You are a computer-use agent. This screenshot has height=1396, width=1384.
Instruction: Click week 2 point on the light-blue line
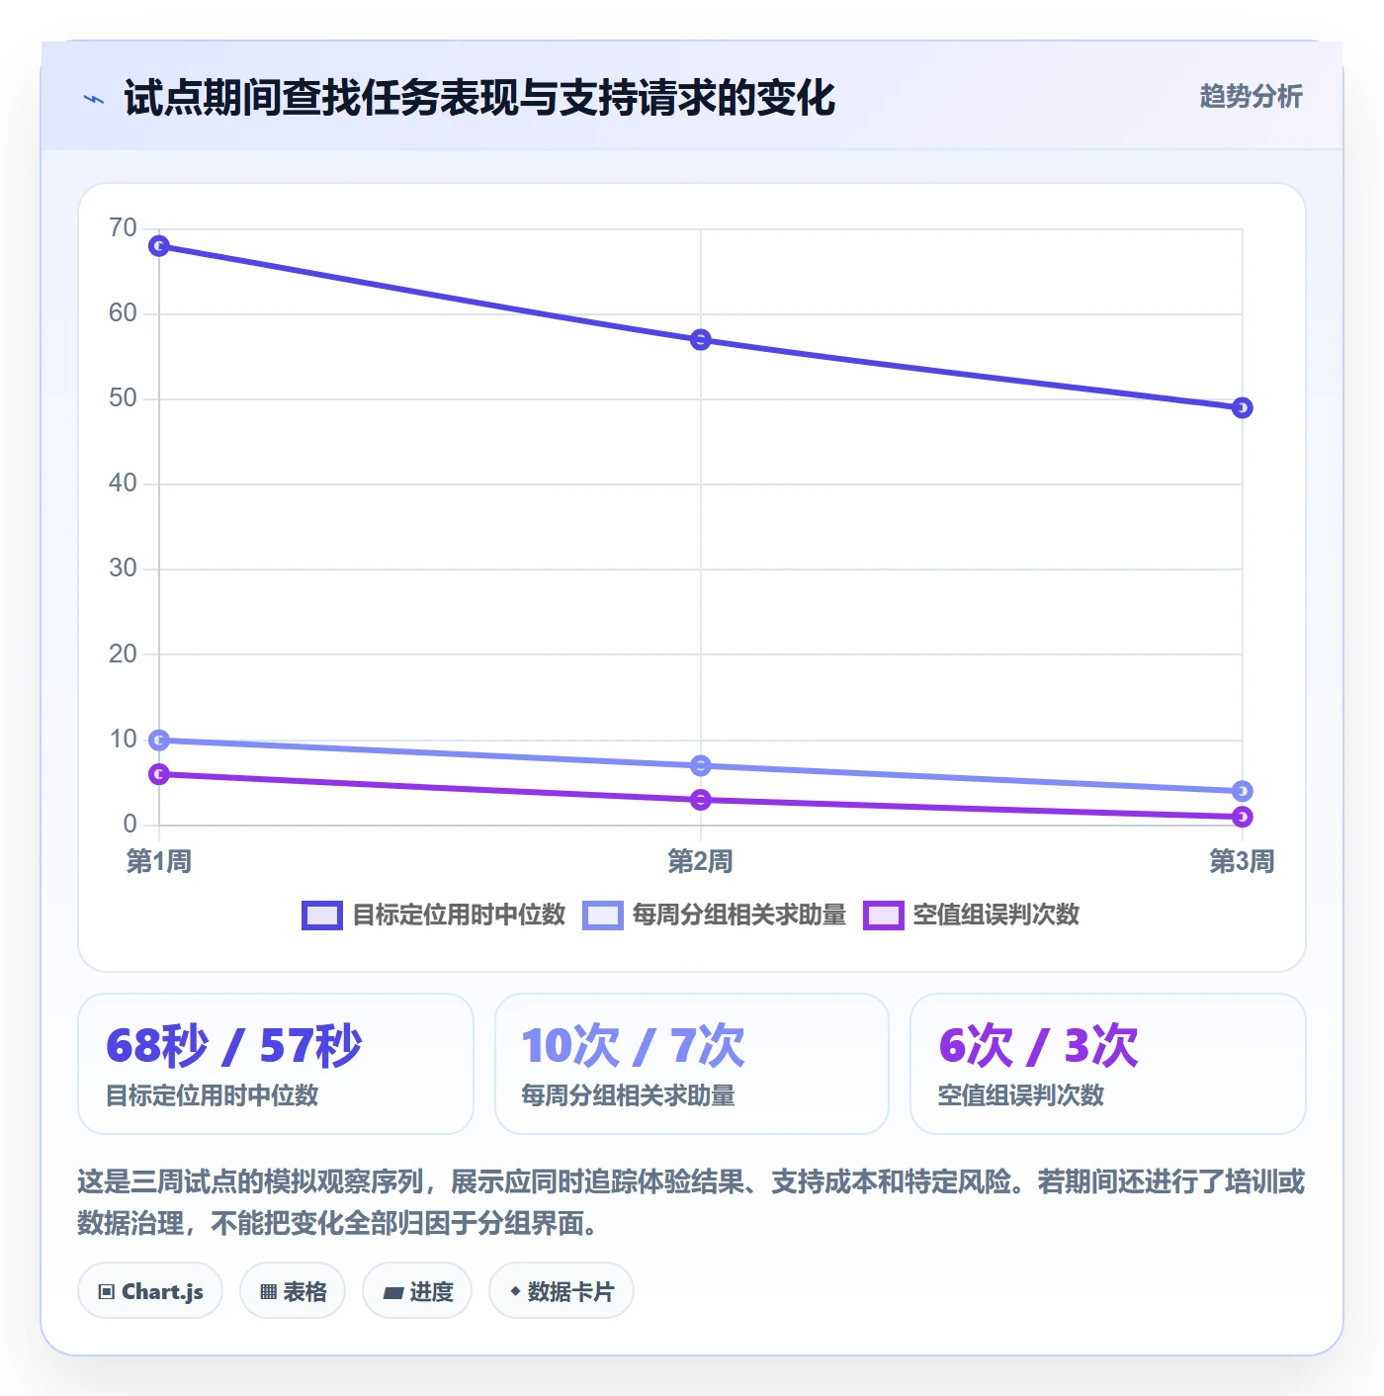click(x=701, y=765)
